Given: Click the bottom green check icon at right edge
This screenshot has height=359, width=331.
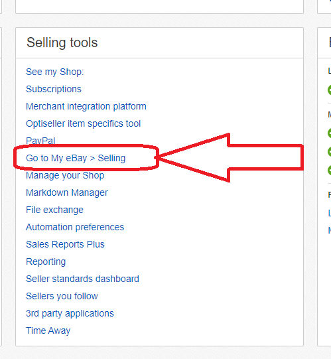Looking at the screenshot, I should (330, 171).
